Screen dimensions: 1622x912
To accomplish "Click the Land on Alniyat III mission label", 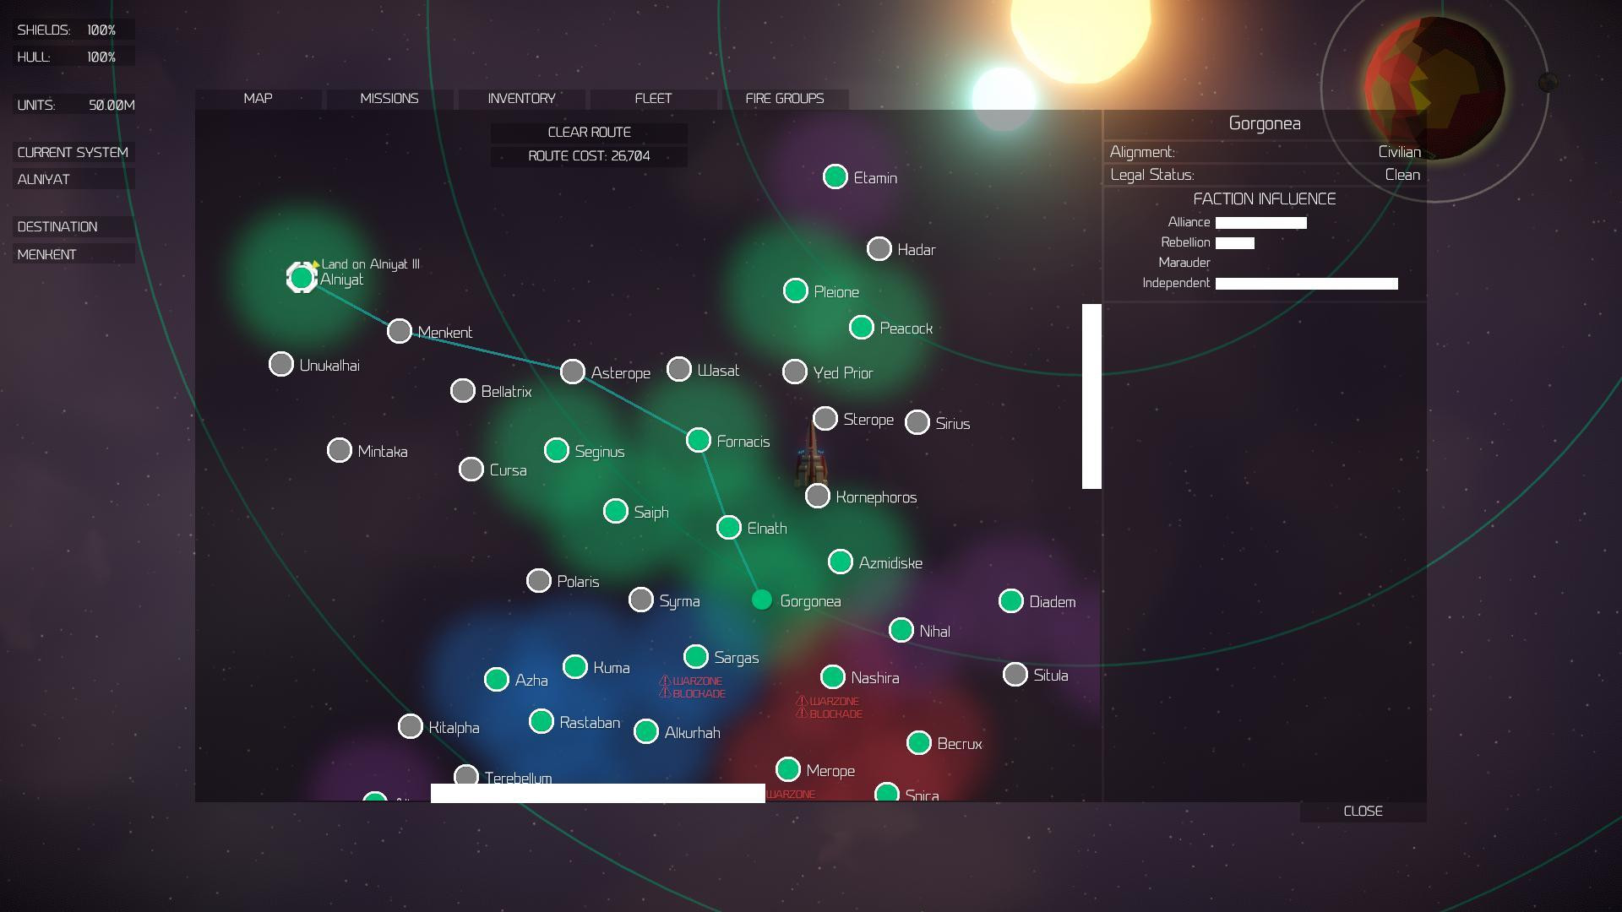I will [370, 264].
